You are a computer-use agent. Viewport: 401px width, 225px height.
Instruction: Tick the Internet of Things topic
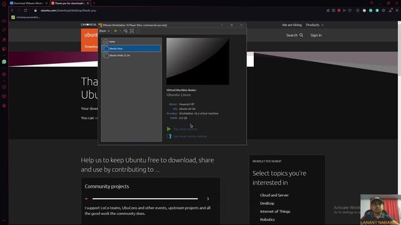275,211
